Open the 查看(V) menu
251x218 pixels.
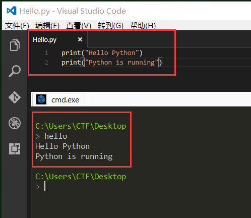pos(79,26)
